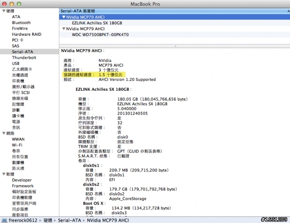Open 印表機軟體 printer software entry
Screen dimensions: 290x223
[x=22, y=198]
